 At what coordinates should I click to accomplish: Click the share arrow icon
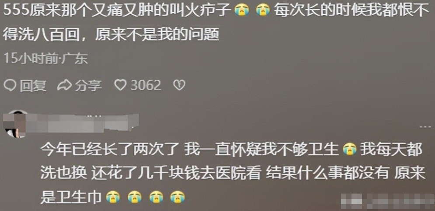click(x=64, y=85)
